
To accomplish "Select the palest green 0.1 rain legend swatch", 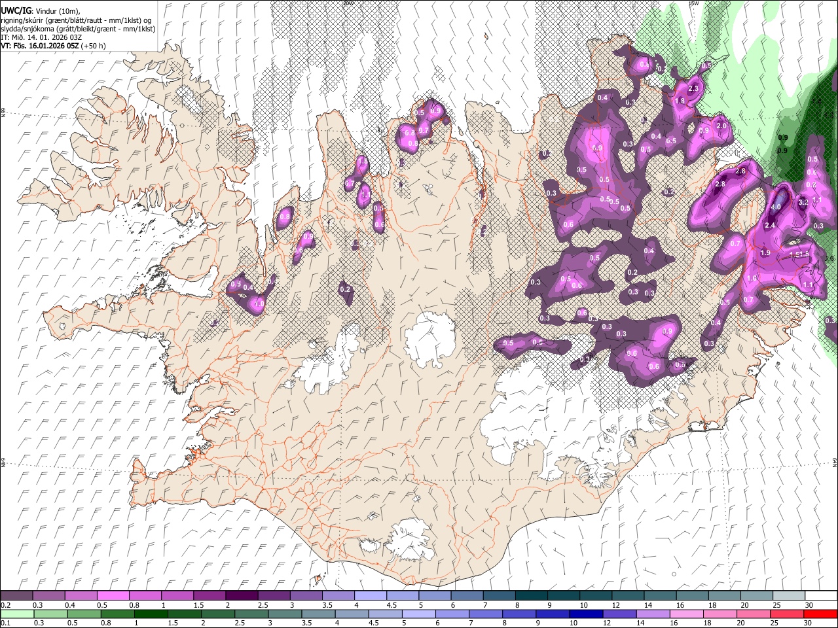I will pos(17,614).
